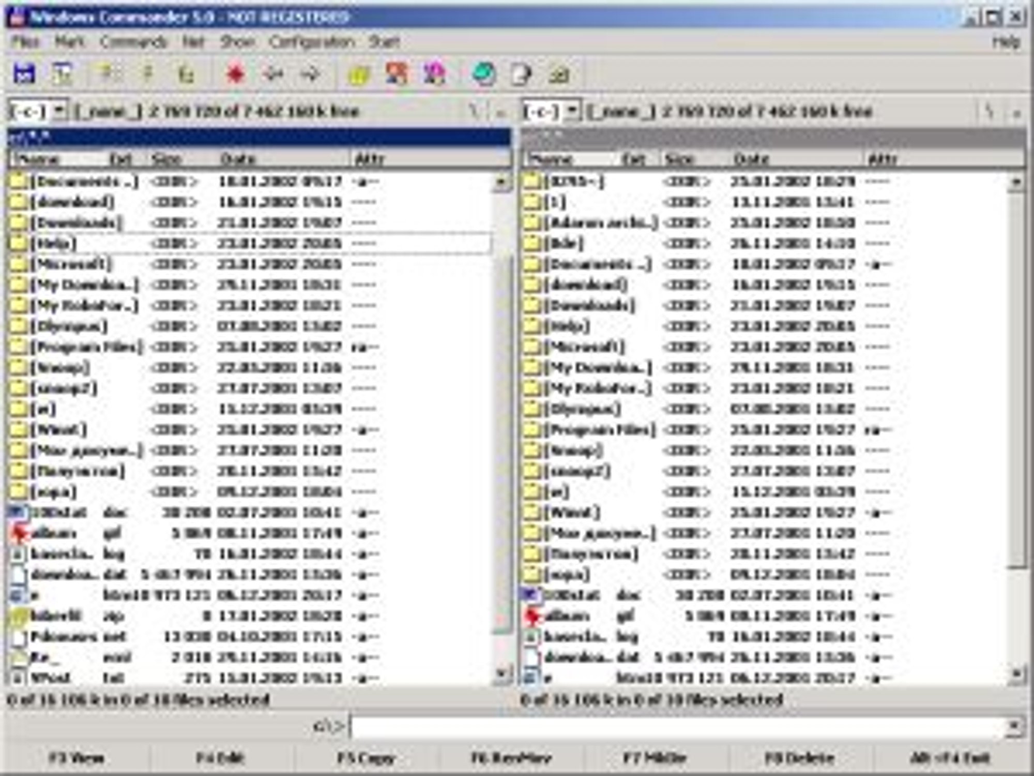Screen dimensions: 1034x776
Task: Open the Mark menu
Action: pos(70,41)
